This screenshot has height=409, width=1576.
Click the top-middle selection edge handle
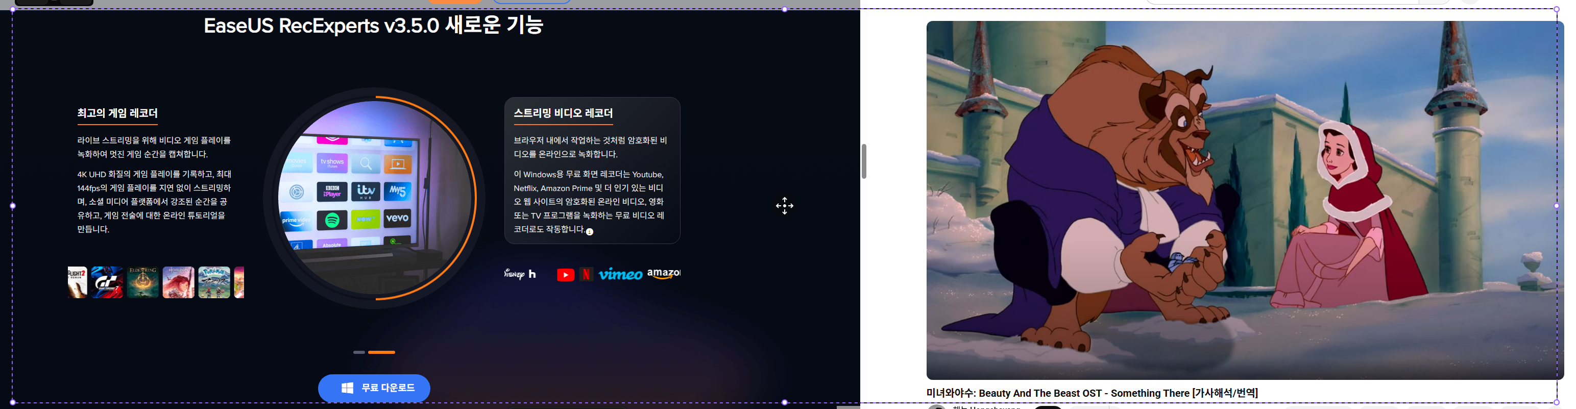click(x=784, y=9)
